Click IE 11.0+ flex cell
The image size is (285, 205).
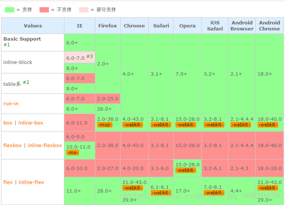tap(80, 191)
